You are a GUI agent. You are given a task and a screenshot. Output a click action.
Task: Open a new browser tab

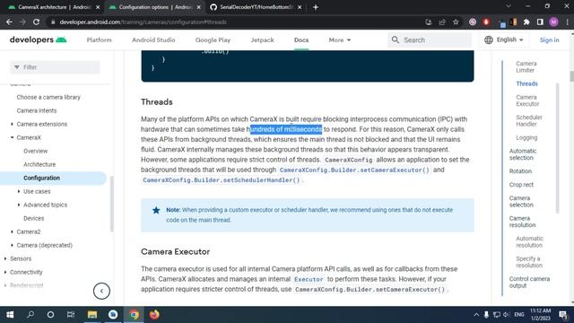click(316, 7)
